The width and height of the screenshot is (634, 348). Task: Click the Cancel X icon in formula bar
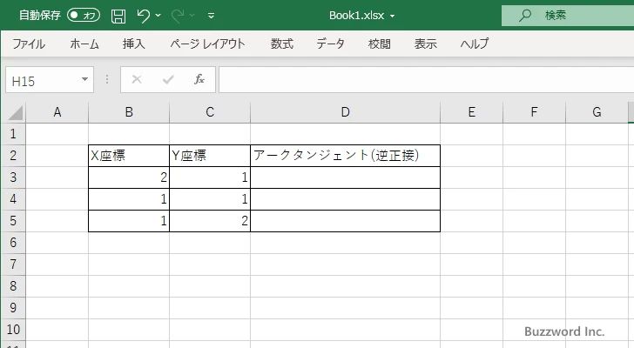137,79
